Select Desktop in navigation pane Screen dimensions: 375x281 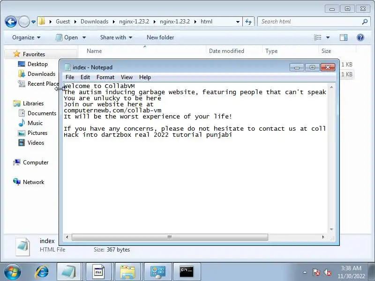click(37, 64)
